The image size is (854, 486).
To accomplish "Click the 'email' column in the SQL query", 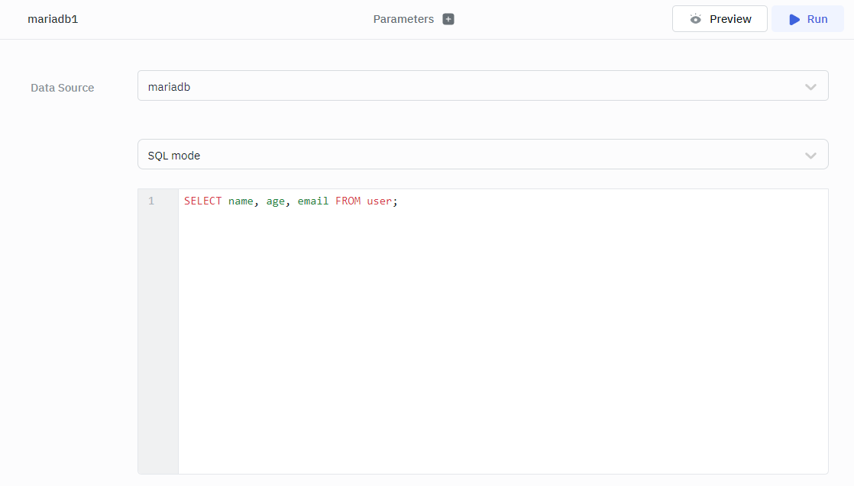I will click(x=313, y=201).
